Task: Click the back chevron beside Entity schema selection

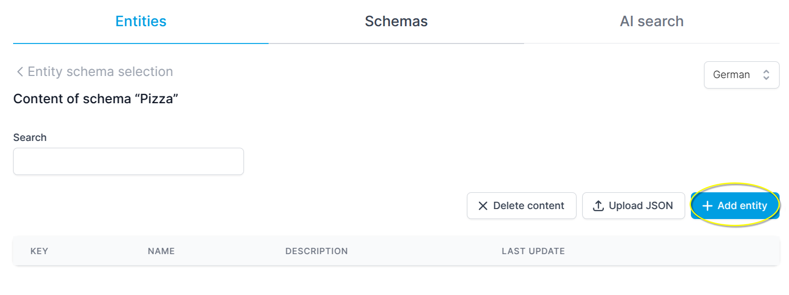Action: click(x=20, y=72)
